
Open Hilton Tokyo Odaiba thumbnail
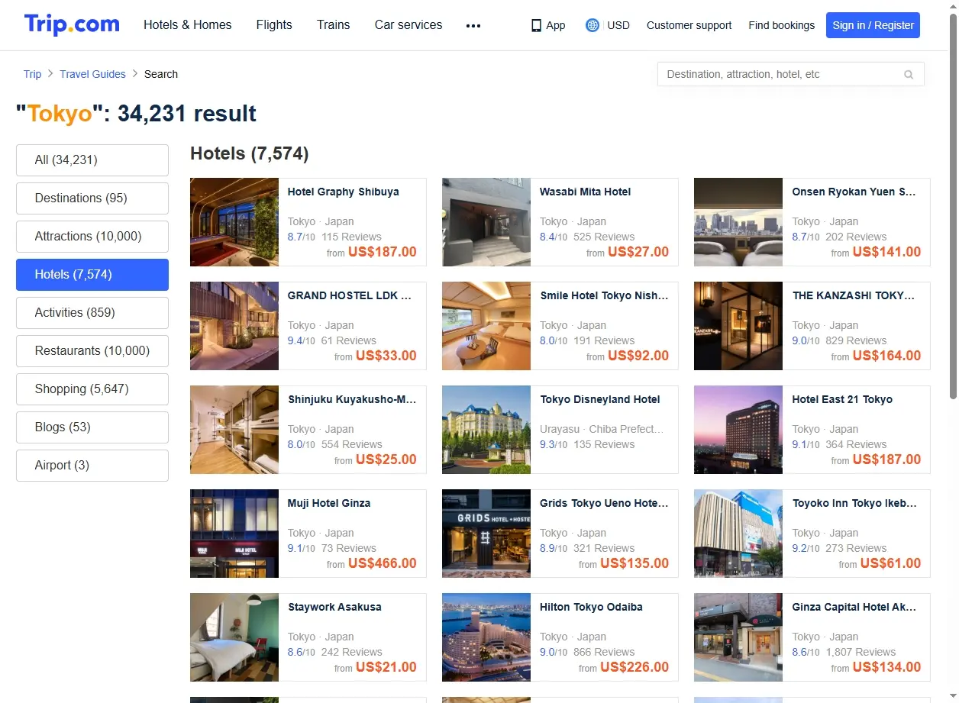(486, 637)
